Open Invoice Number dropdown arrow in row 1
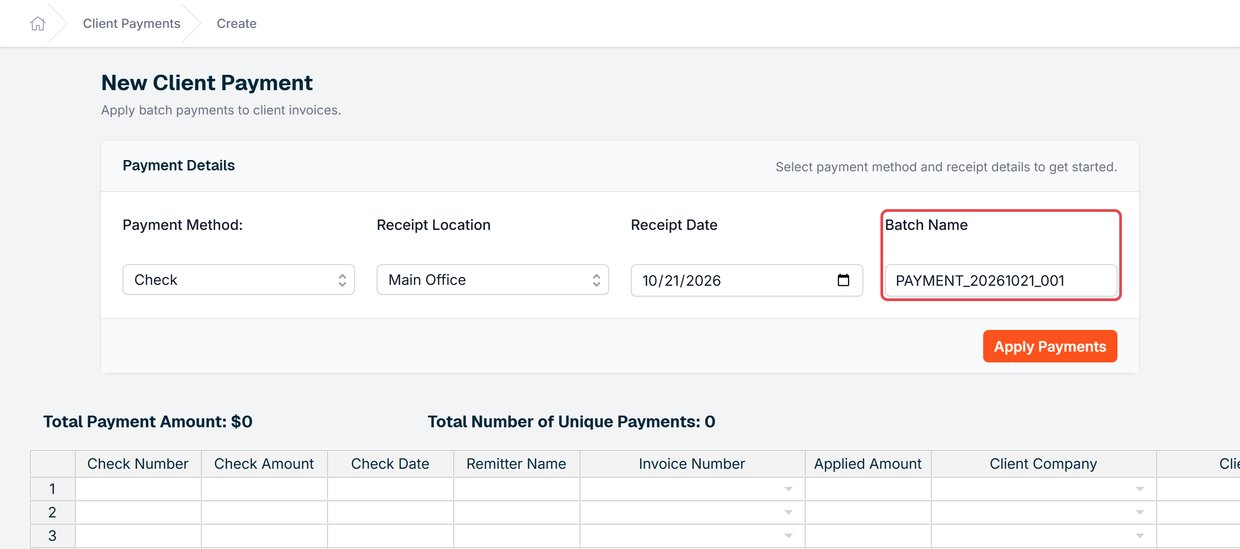This screenshot has width=1240, height=549. click(789, 490)
